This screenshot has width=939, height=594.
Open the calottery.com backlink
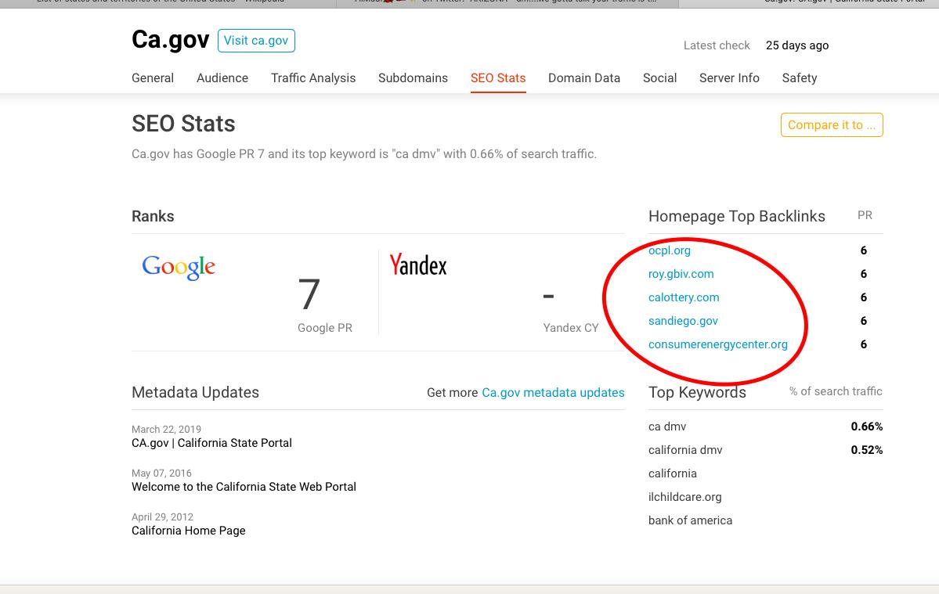click(684, 297)
